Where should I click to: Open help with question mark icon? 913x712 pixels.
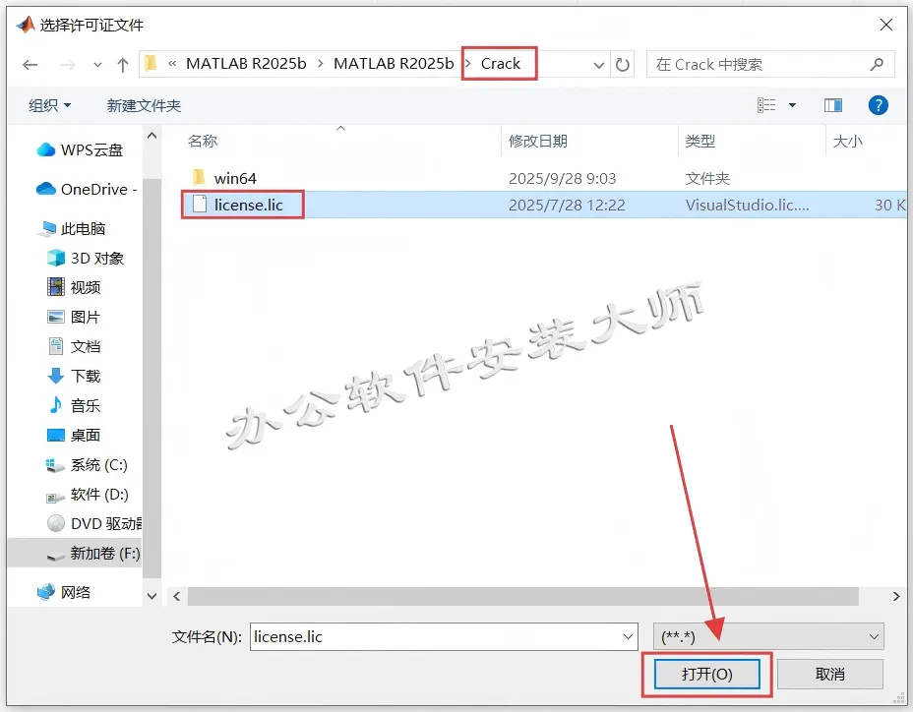pos(878,105)
